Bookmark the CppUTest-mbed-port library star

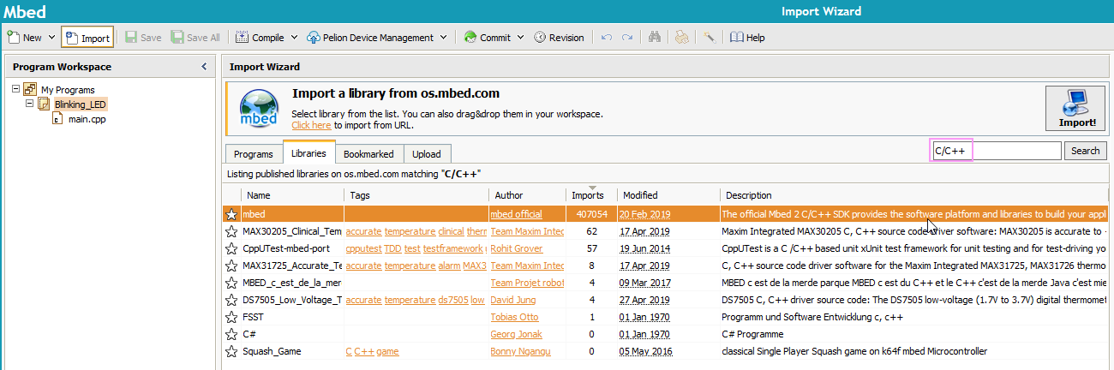point(231,248)
